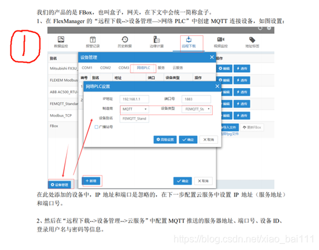Select the FEMQTT_Standar device row

[63, 104]
